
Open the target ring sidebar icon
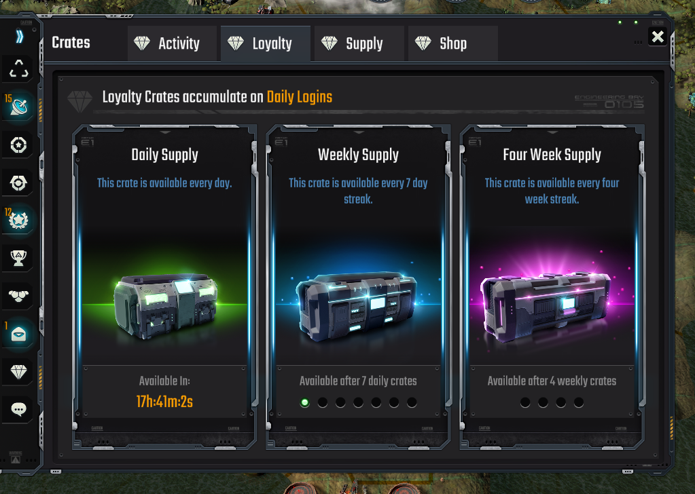pos(18,183)
